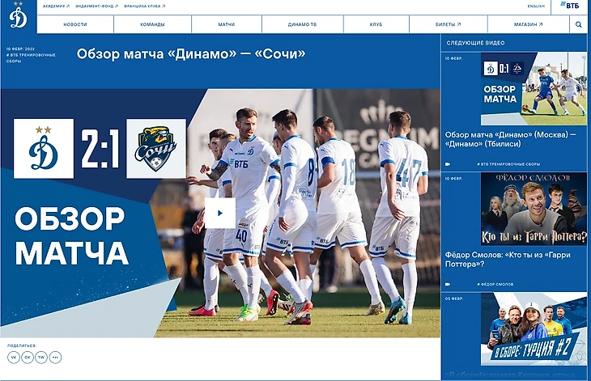This screenshot has height=381, width=591.
Task: Open the search magnifier icon
Action: click(578, 24)
